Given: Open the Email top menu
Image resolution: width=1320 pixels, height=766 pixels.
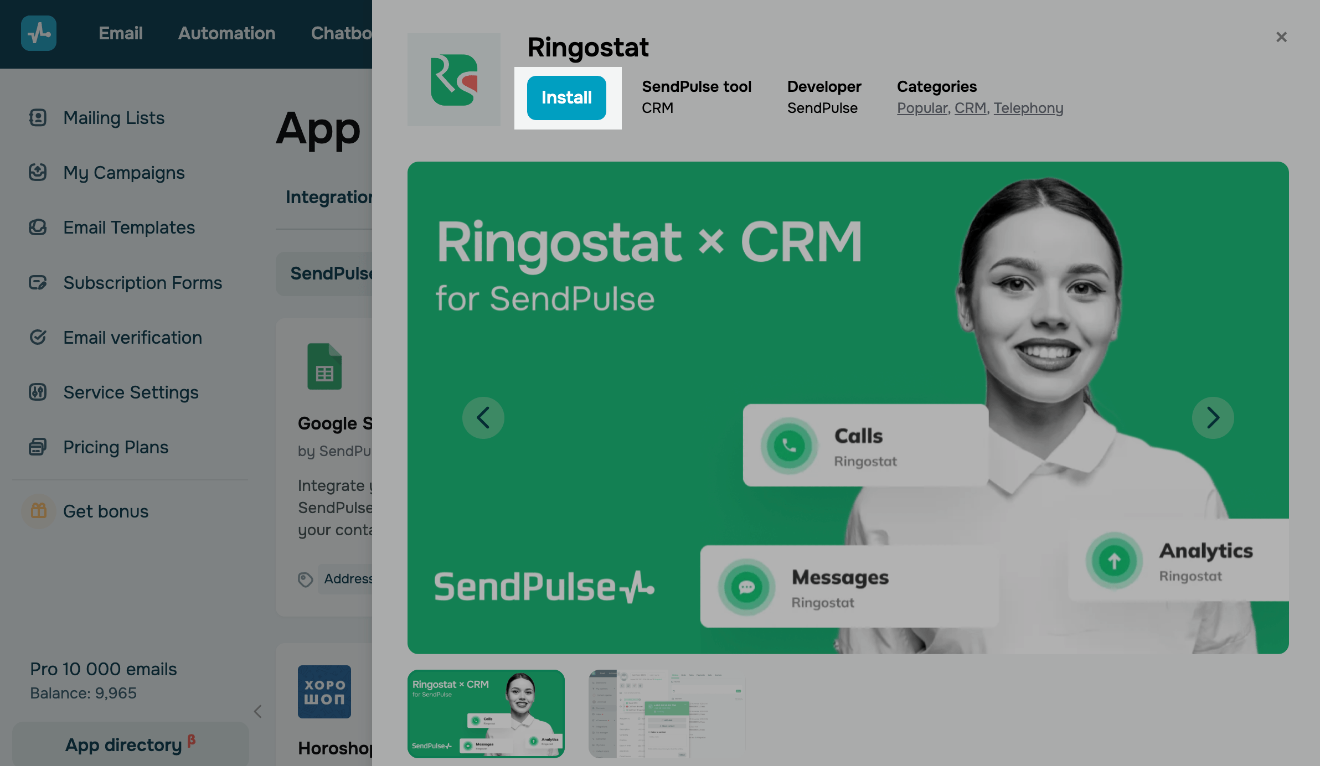Looking at the screenshot, I should (x=121, y=33).
